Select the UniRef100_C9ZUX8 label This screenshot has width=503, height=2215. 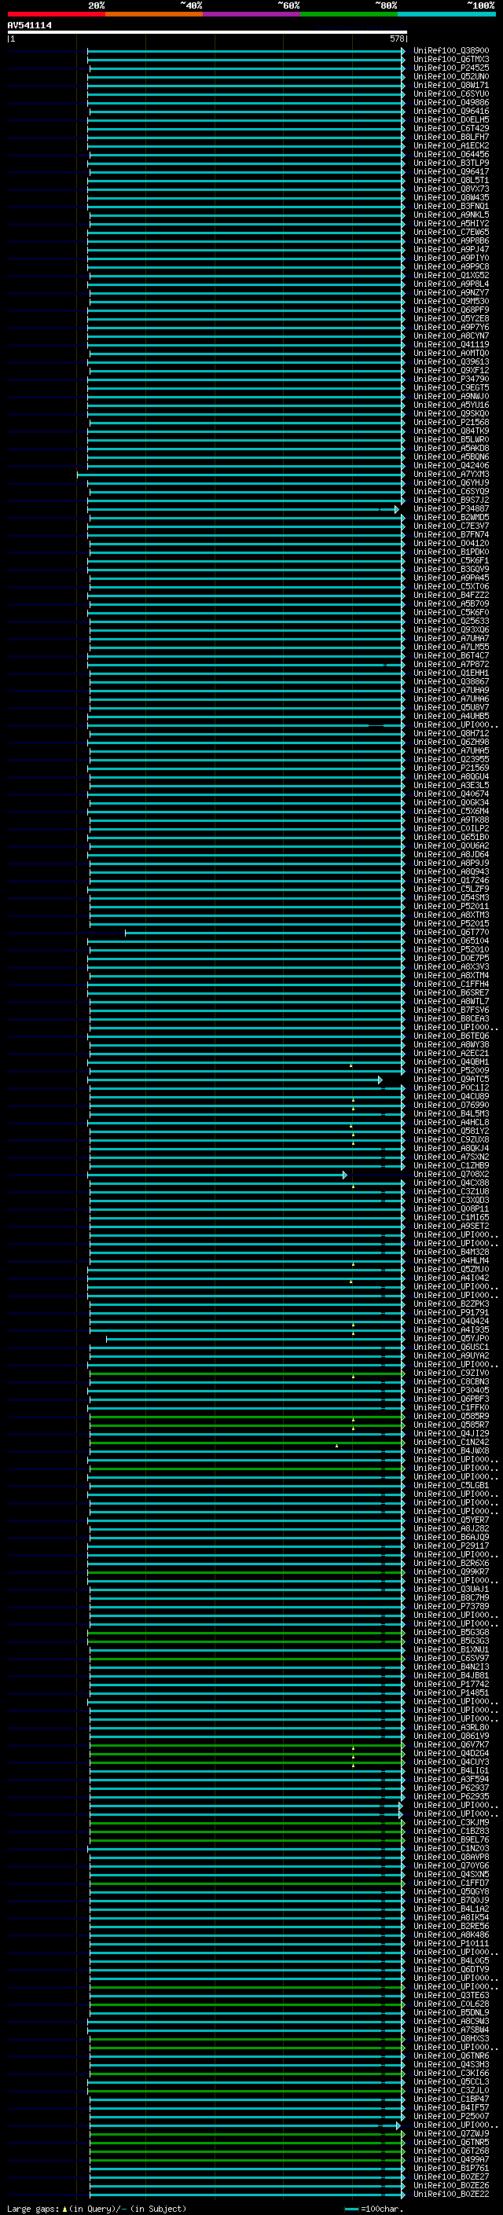[451, 1140]
